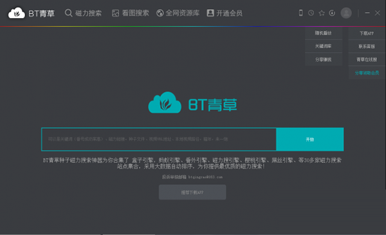The width and height of the screenshot is (386, 235).
Task: Close the BT青草 window
Action: pos(378,13)
